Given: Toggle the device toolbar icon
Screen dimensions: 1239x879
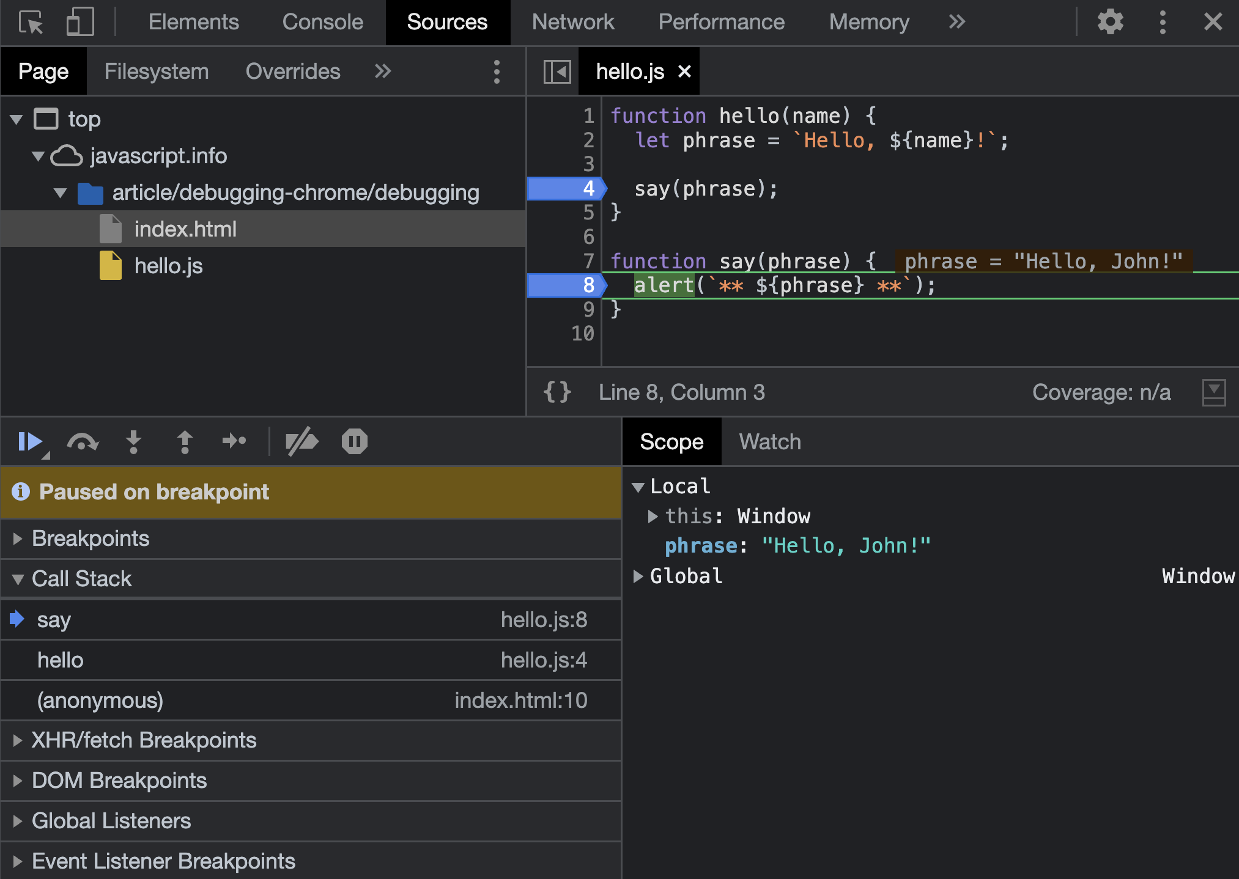Looking at the screenshot, I should pos(80,23).
